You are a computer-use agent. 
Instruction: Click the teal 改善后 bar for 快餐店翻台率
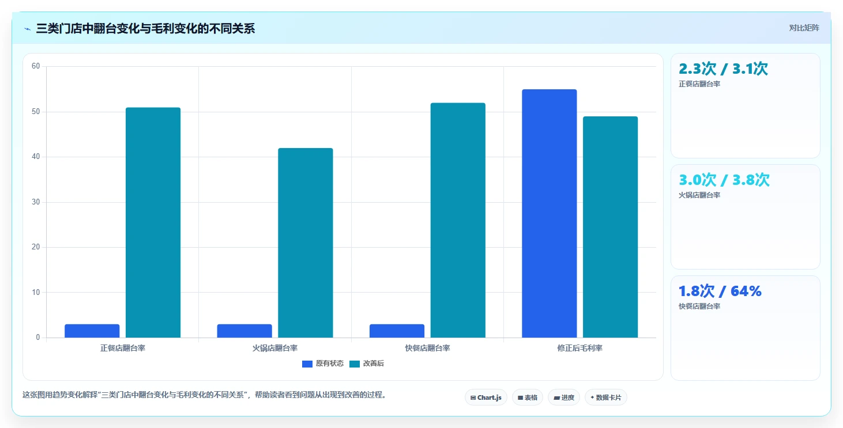[458, 220]
